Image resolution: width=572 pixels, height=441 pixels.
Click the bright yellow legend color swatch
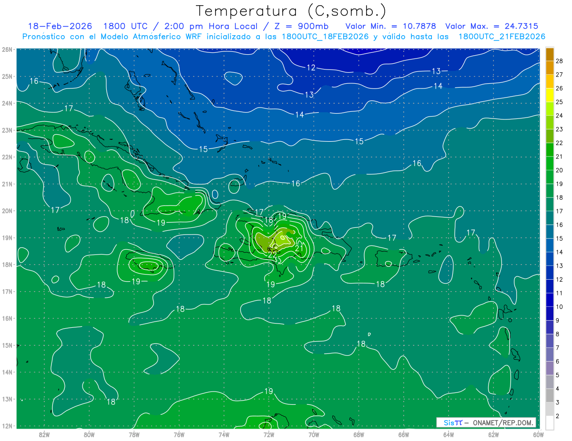[x=550, y=95]
